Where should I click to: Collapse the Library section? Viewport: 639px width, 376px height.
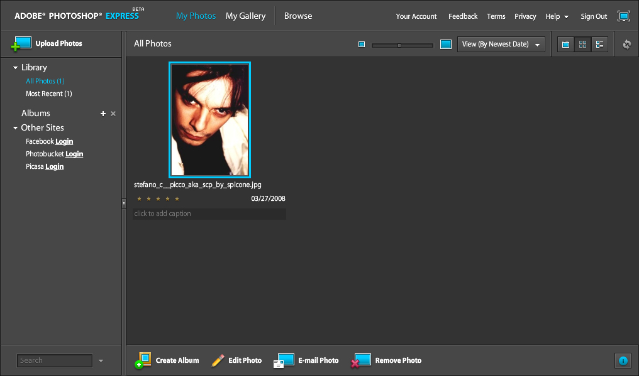16,68
